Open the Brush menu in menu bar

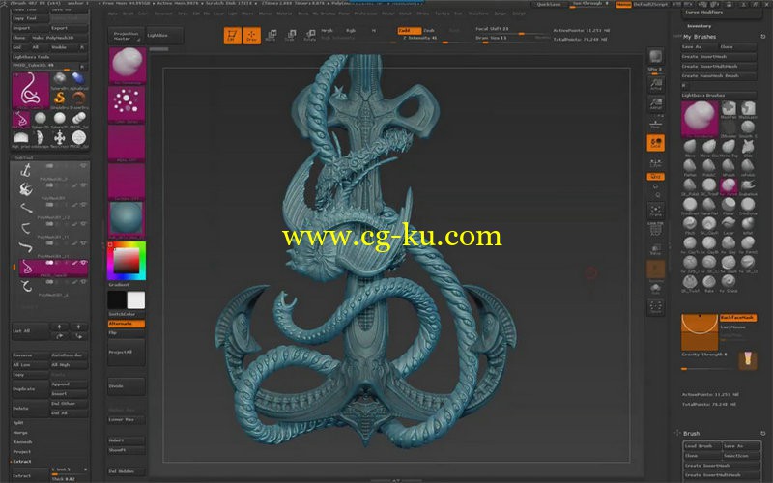coord(129,14)
